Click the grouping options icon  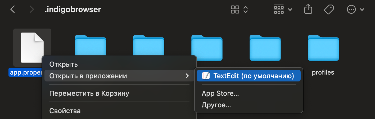279,10
